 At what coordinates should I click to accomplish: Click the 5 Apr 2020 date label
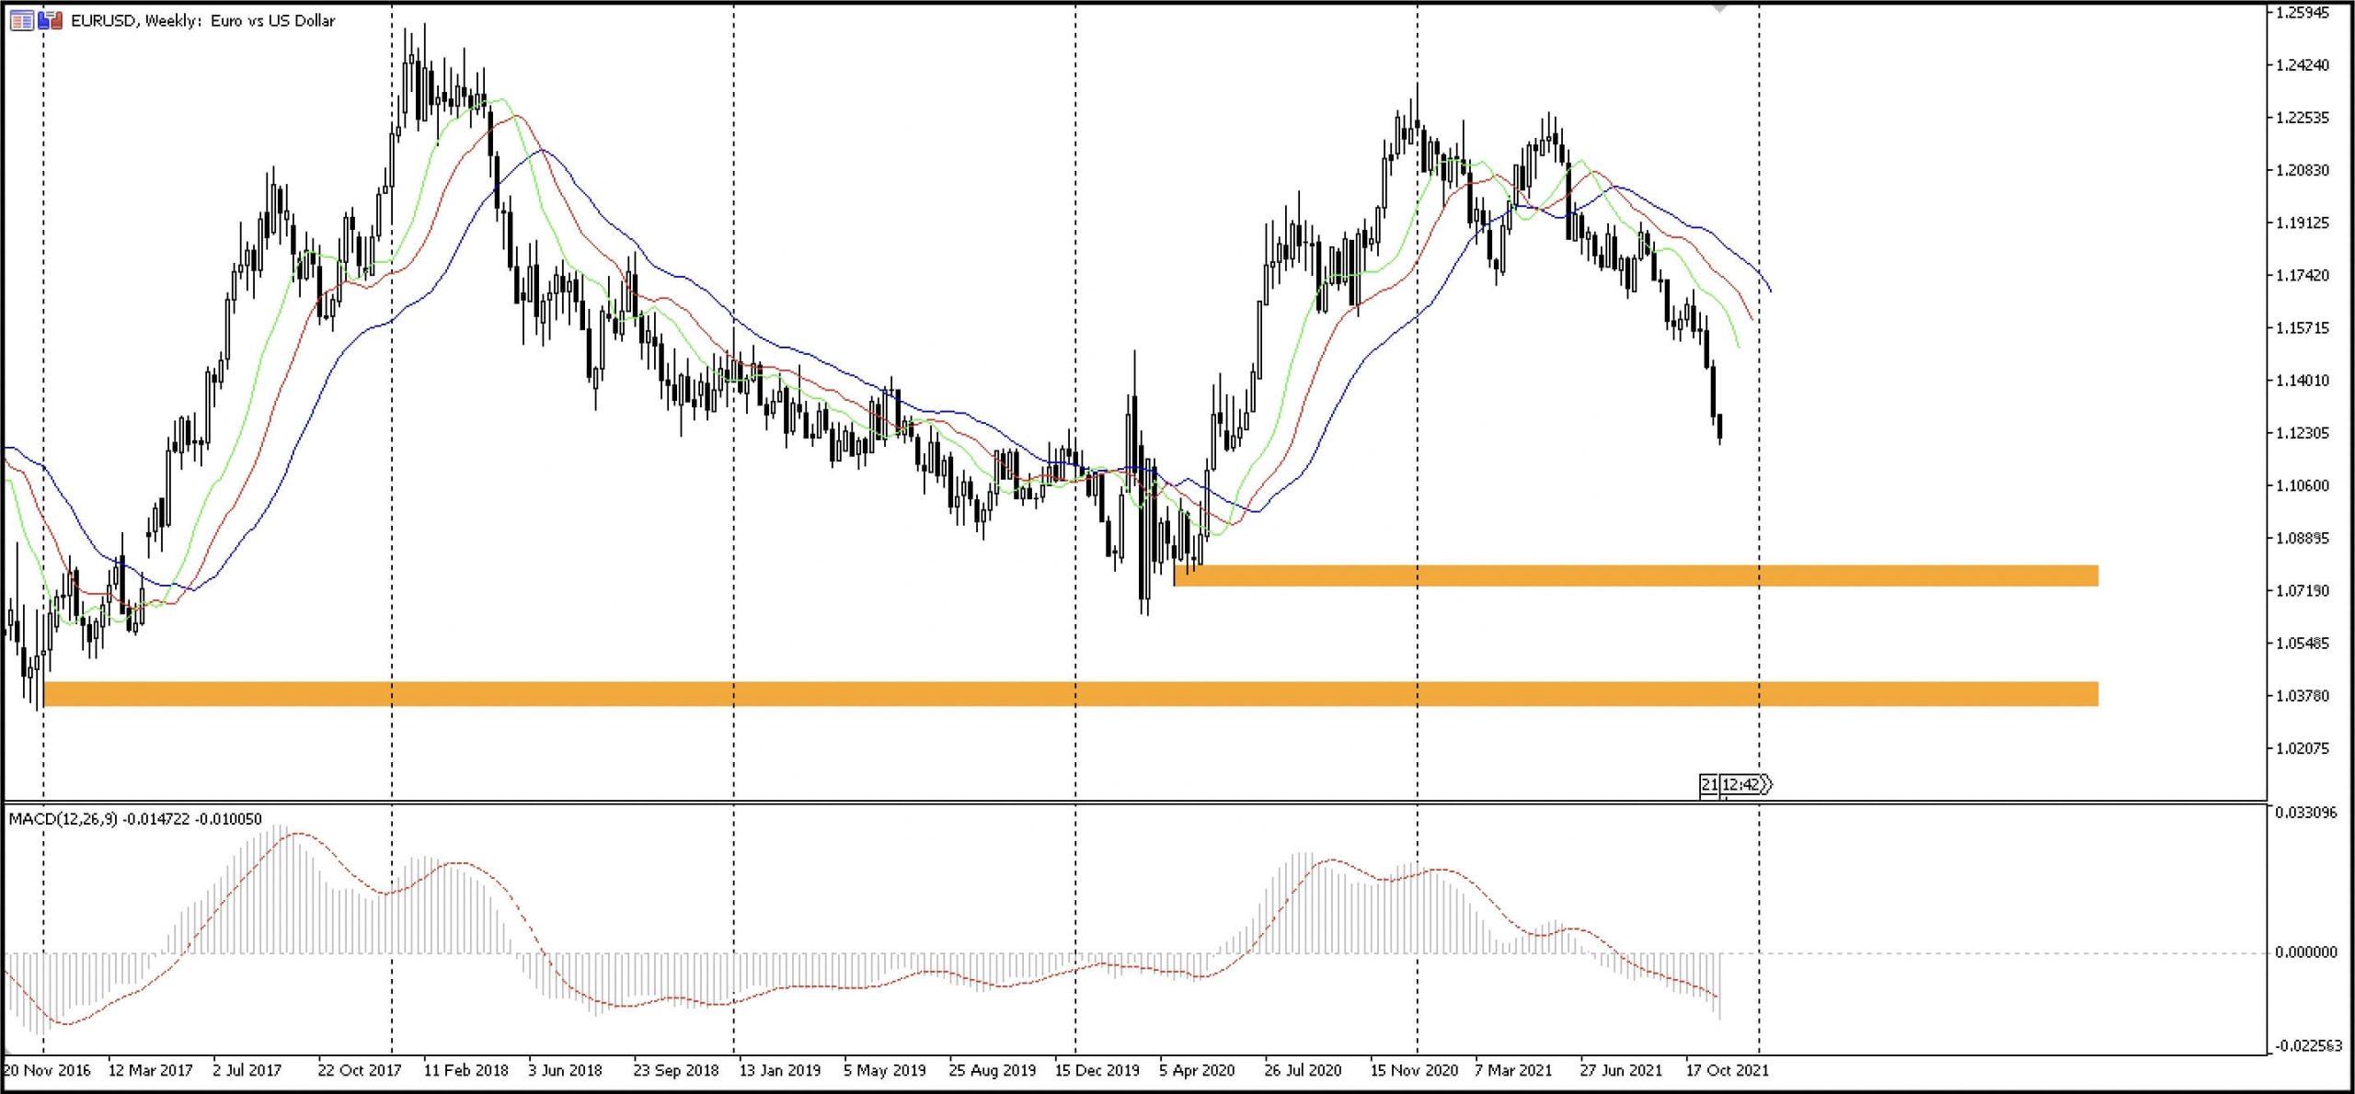click(1197, 1070)
